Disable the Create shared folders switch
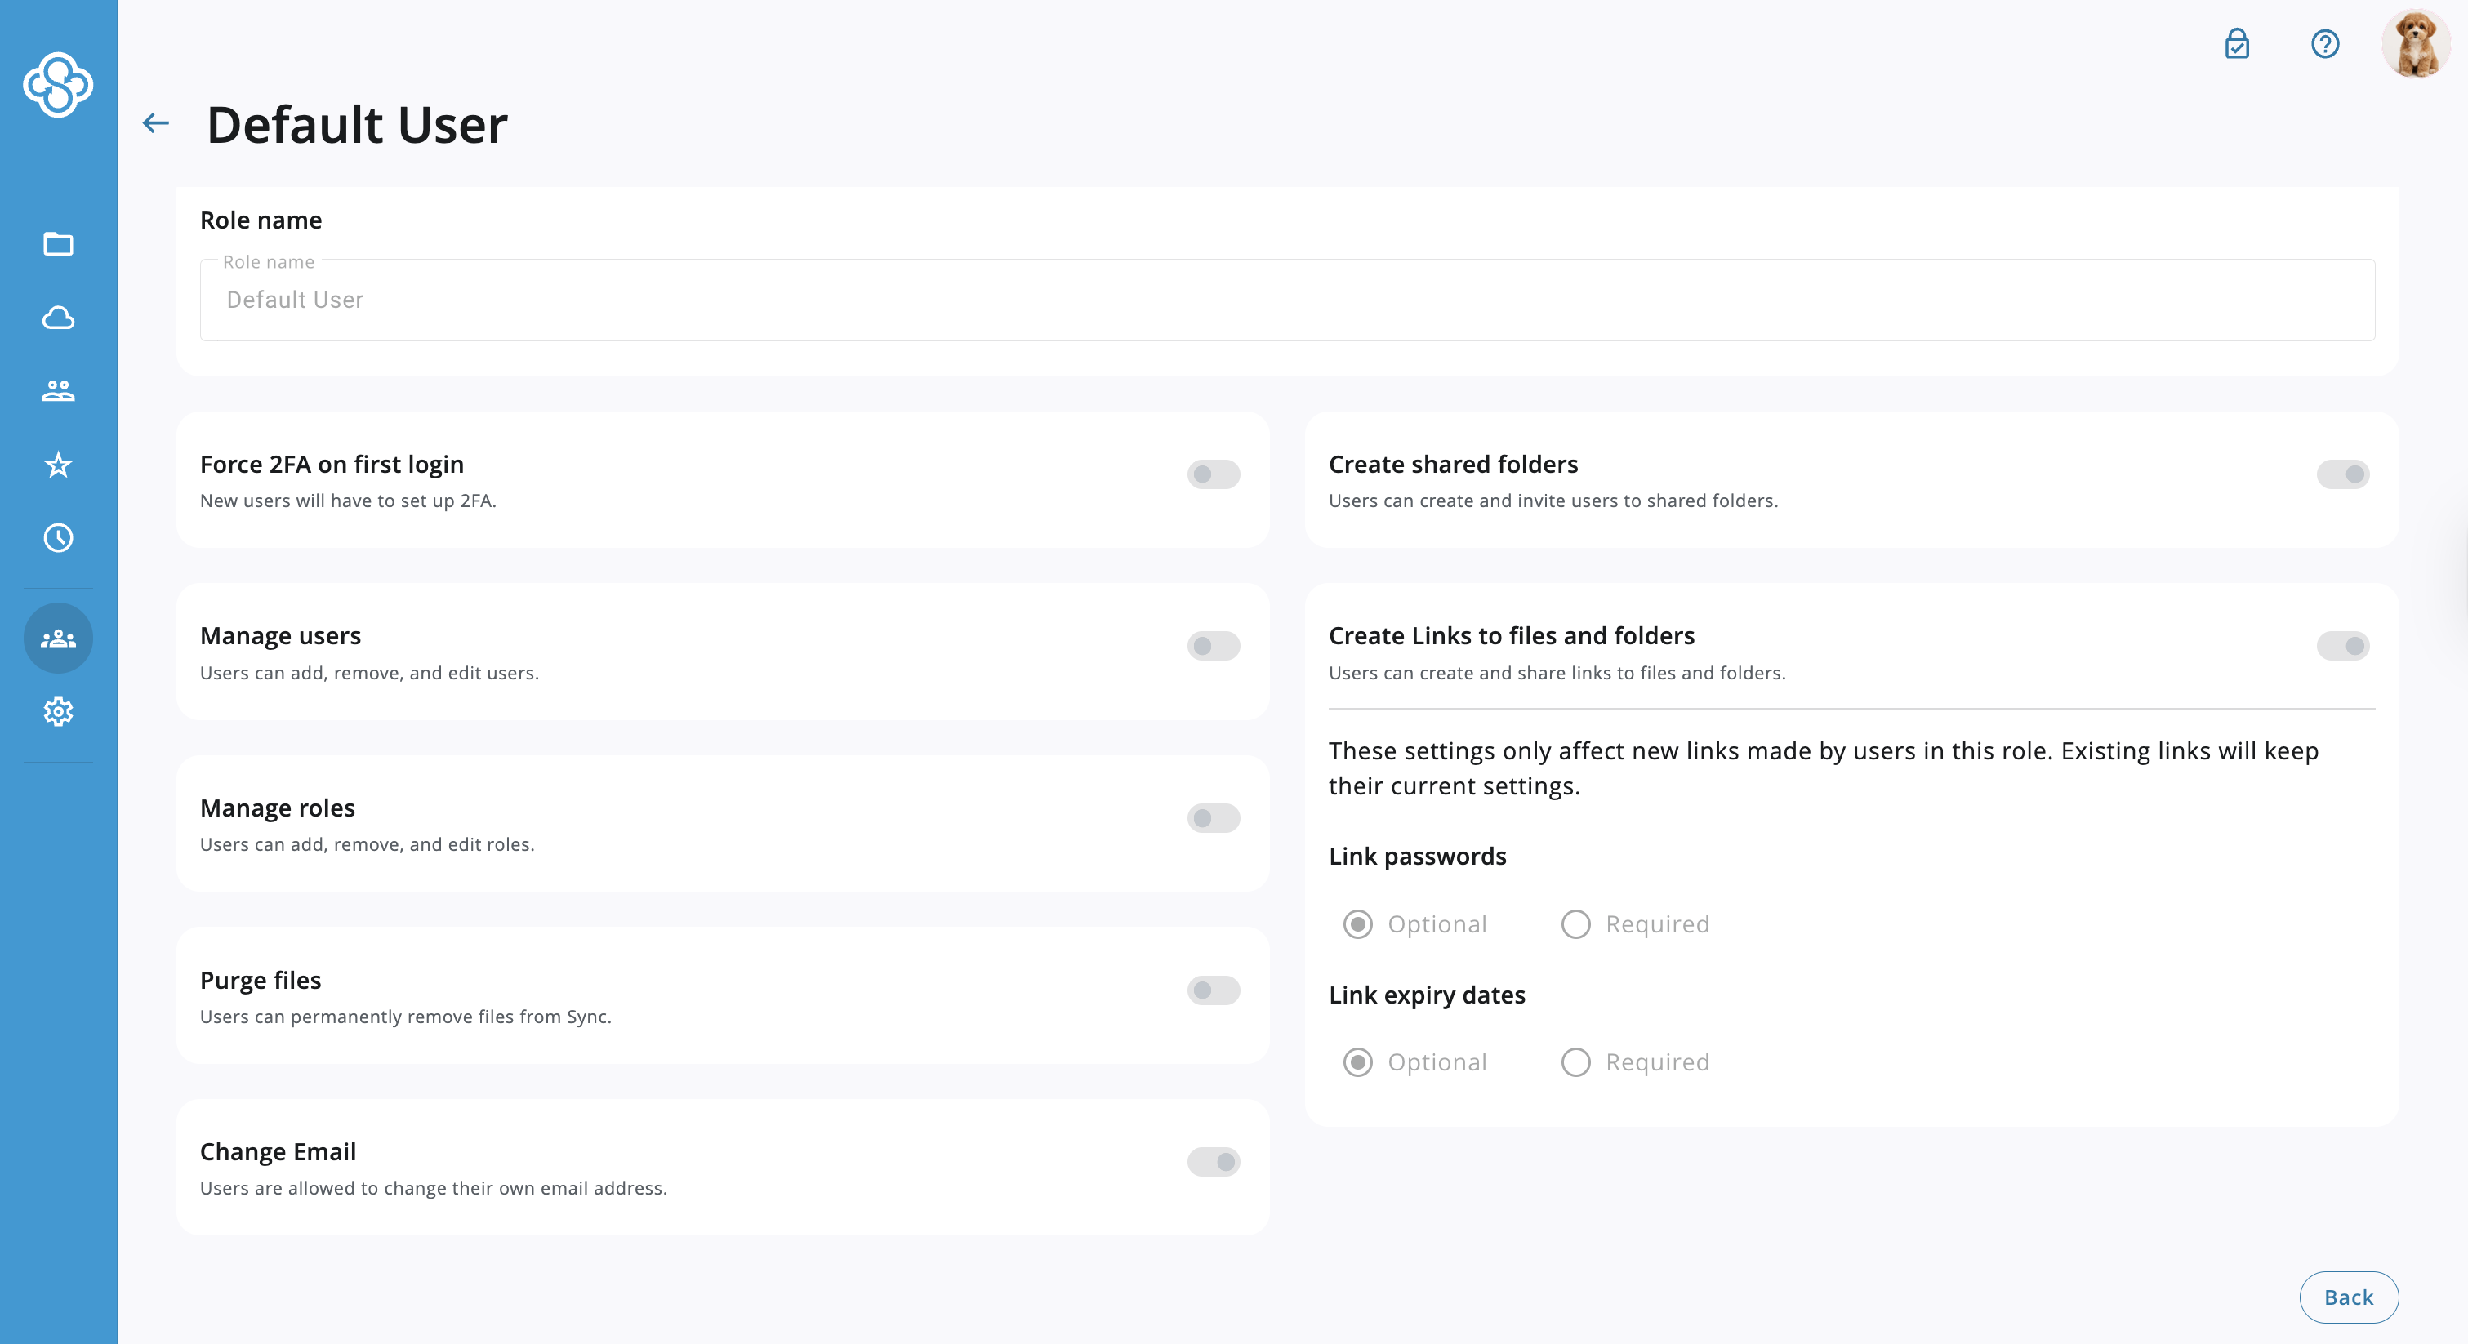 pos(2342,474)
